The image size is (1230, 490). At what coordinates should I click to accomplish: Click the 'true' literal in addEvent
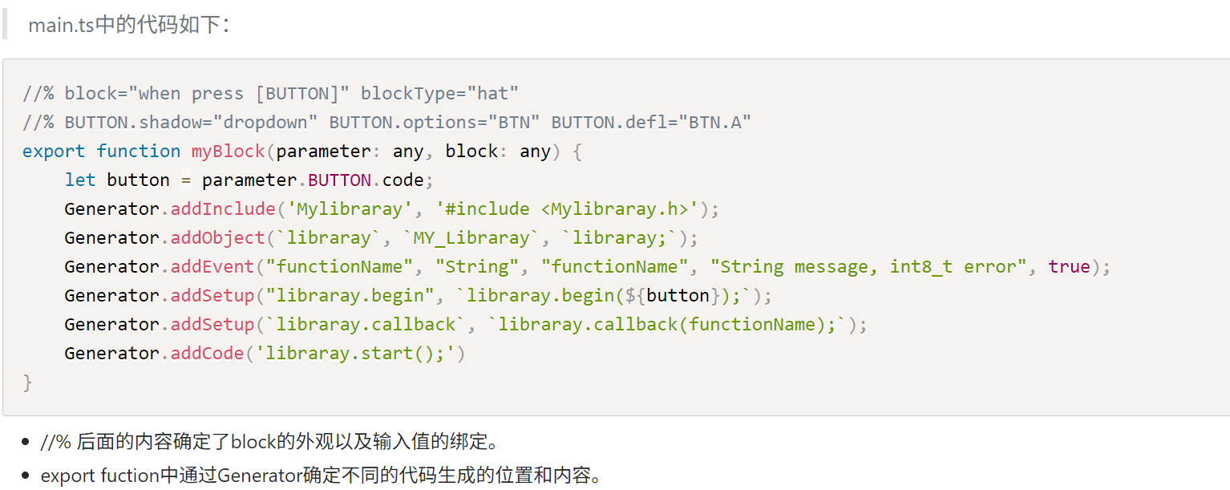[1070, 267]
